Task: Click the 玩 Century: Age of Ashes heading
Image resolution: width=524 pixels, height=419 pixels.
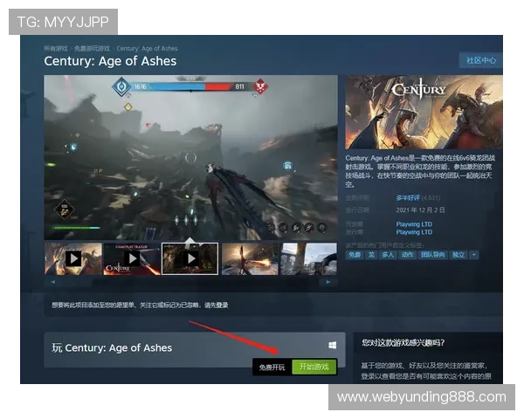Action: (112, 347)
